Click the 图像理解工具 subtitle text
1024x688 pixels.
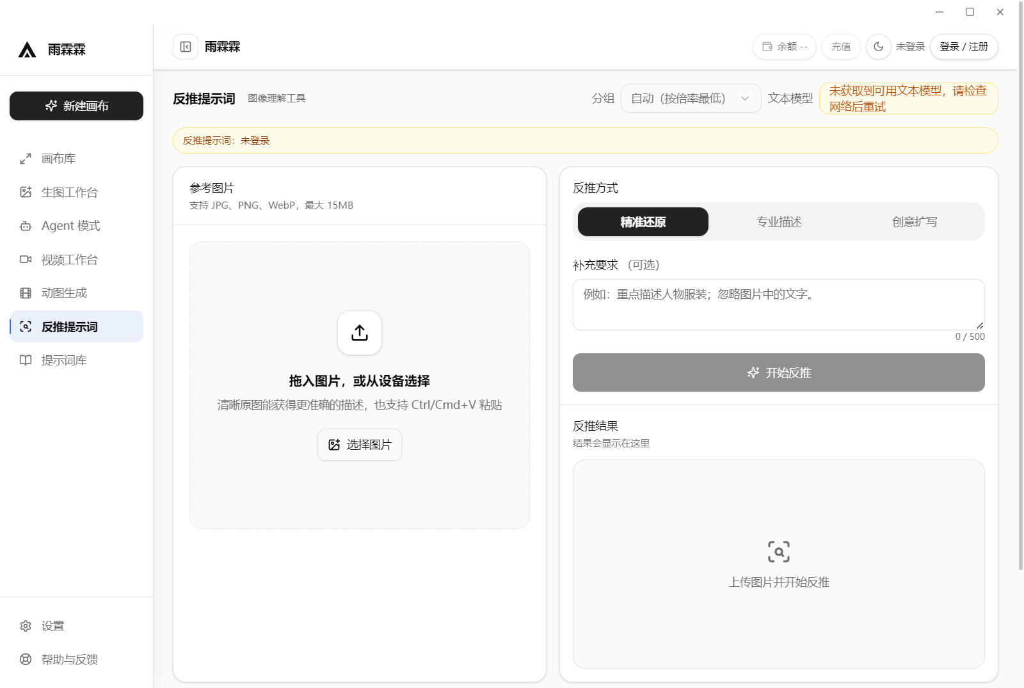click(x=277, y=99)
